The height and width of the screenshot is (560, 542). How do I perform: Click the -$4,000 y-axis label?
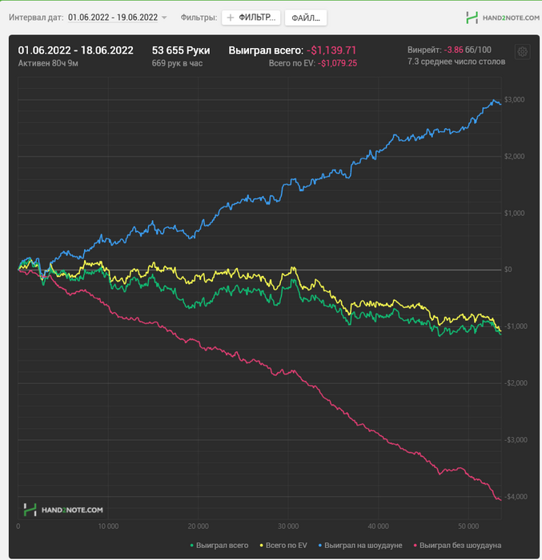[516, 497]
